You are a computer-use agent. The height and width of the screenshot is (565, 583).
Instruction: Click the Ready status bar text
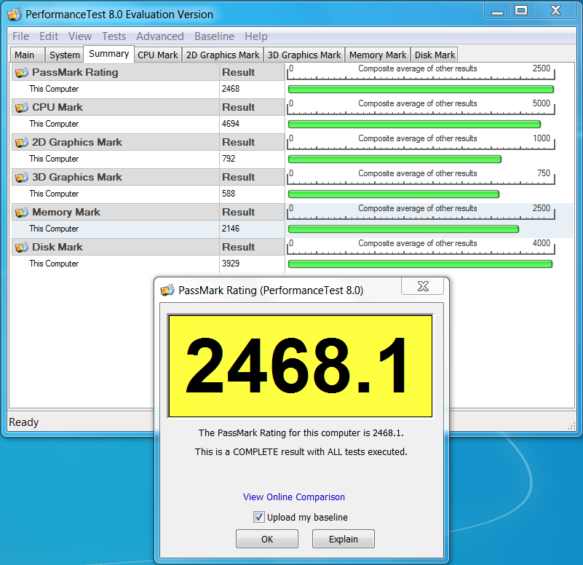coord(24,422)
